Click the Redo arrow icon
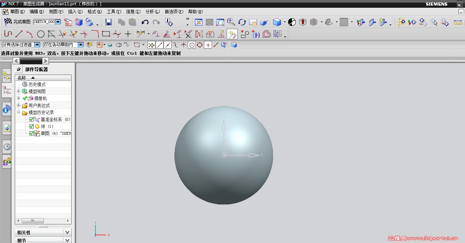Screen dimensions: 465x243 tap(156, 22)
